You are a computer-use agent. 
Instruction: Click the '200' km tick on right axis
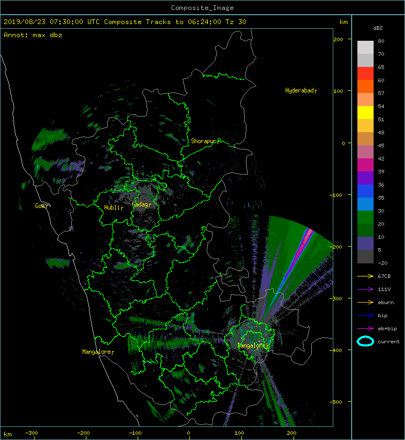[338, 40]
